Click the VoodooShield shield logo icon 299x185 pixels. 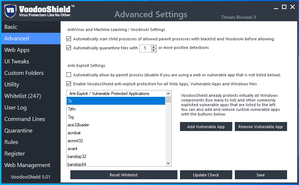[x=11, y=11]
